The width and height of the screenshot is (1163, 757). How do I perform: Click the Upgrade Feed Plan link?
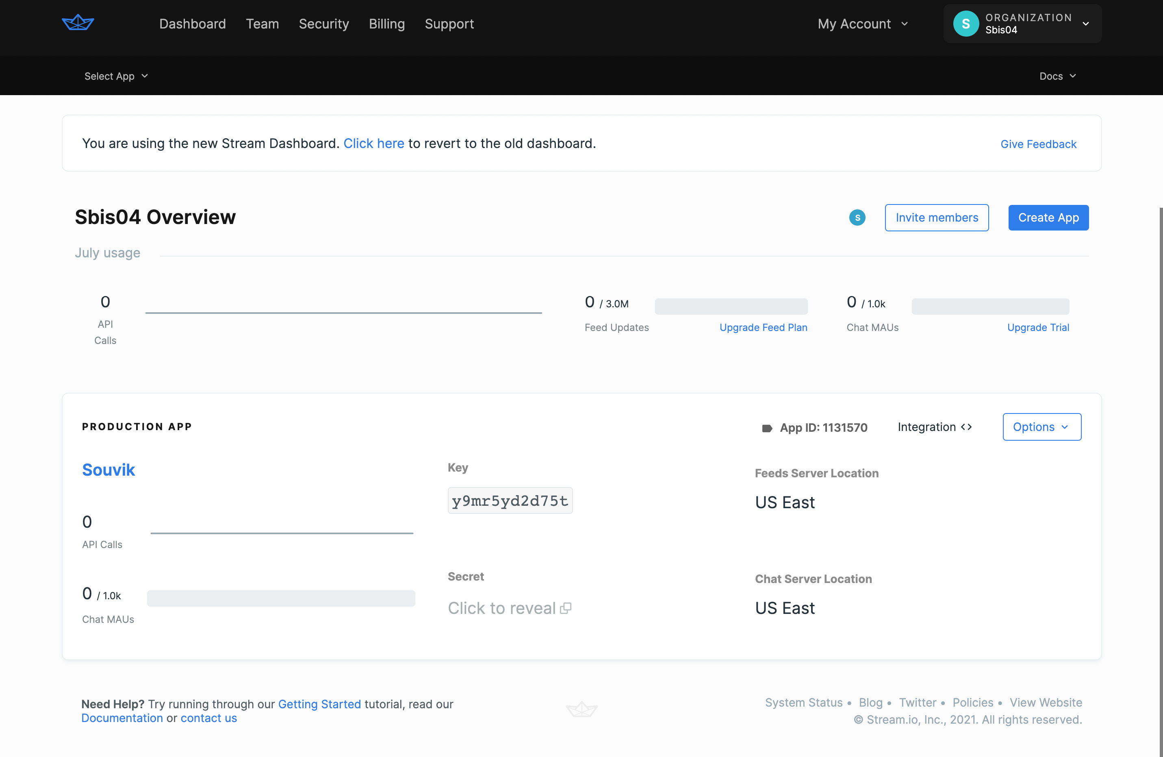click(763, 327)
